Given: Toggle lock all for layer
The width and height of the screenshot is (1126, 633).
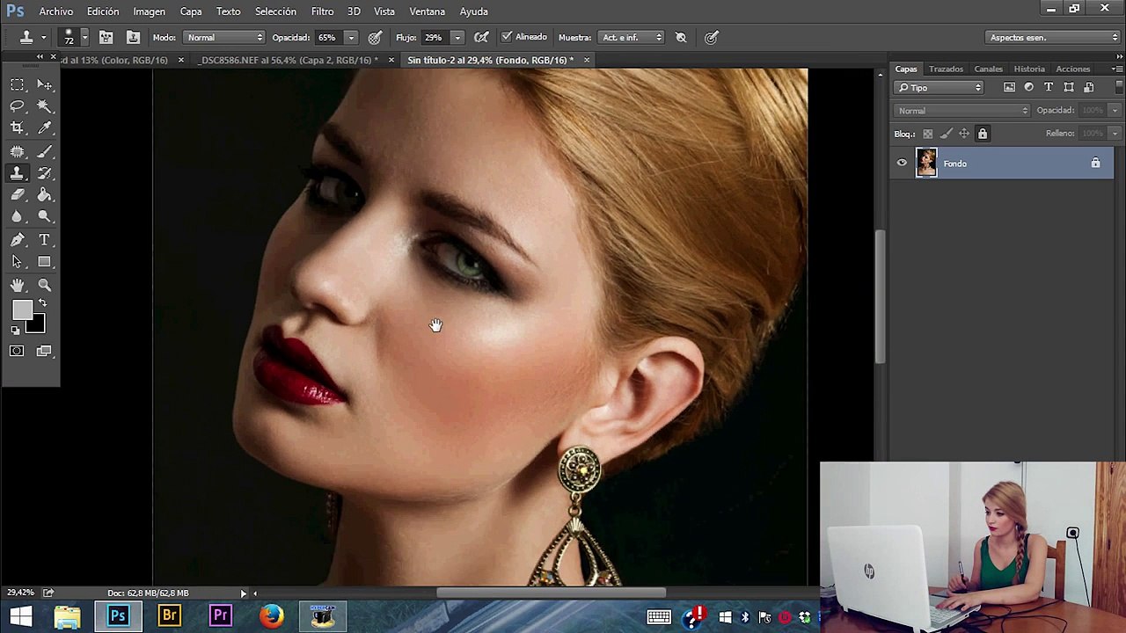Looking at the screenshot, I should pyautogui.click(x=983, y=134).
